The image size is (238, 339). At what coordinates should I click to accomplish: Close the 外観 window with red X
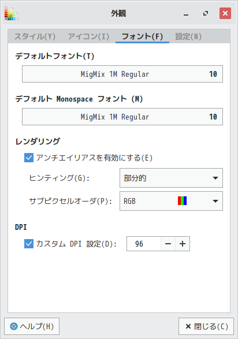coord(225,13)
